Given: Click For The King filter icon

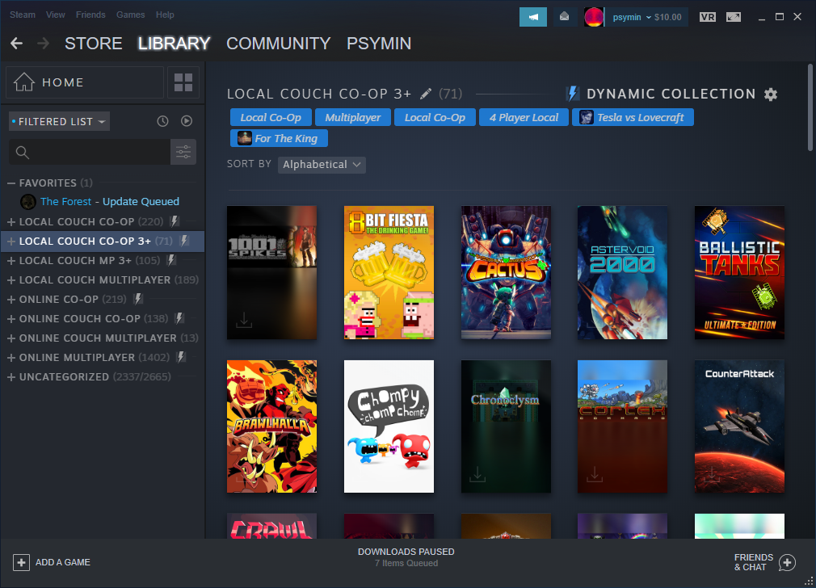Looking at the screenshot, I should click(x=245, y=138).
